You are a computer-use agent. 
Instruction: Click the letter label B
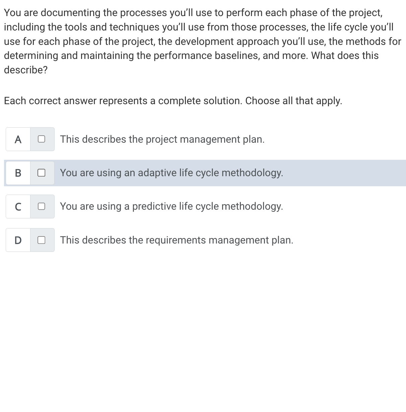(18, 173)
